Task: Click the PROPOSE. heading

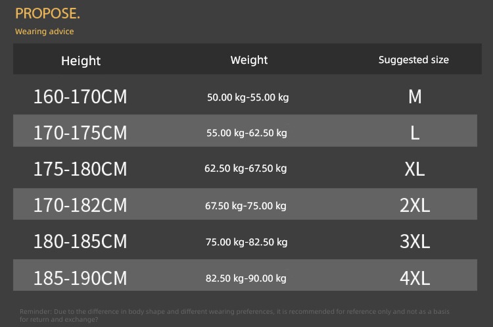Action: tap(47, 13)
